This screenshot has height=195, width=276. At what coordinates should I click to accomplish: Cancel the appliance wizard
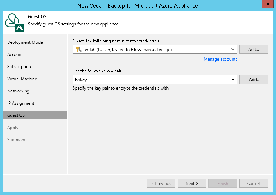(x=253, y=184)
